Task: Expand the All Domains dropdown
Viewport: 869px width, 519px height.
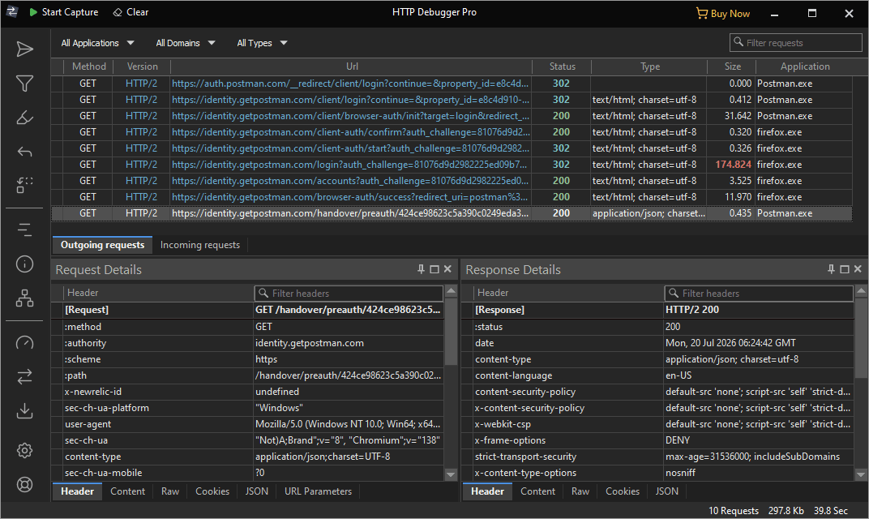Action: pos(185,43)
